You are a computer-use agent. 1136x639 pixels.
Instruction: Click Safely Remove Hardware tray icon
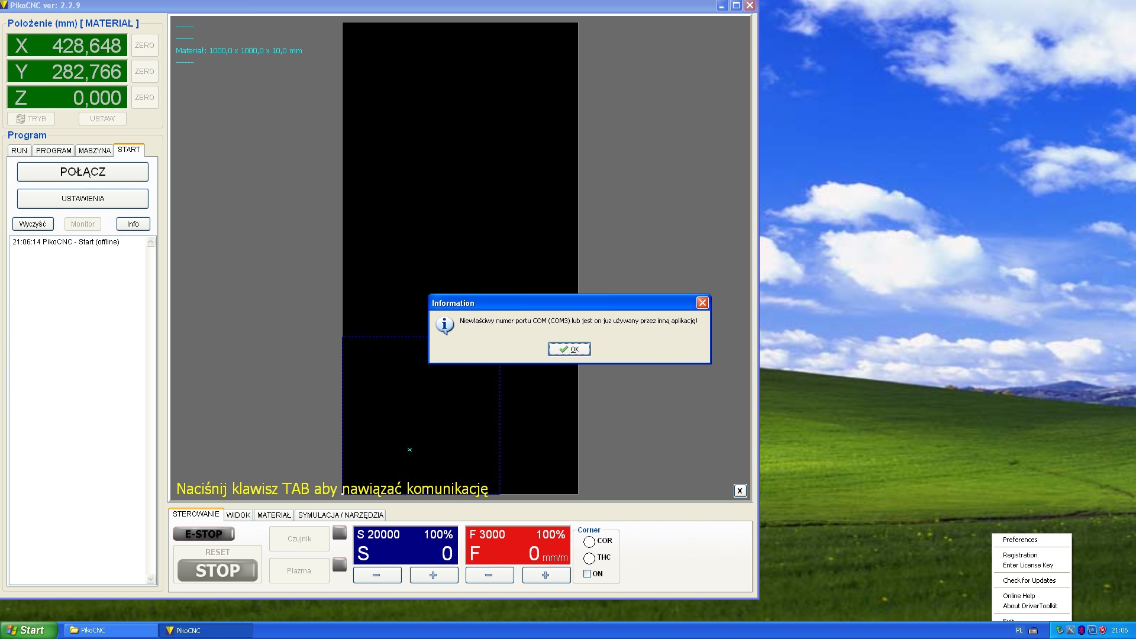[1060, 631]
